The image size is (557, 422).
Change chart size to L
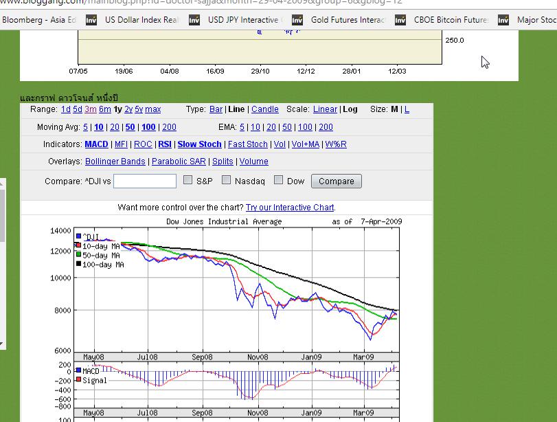coord(407,109)
